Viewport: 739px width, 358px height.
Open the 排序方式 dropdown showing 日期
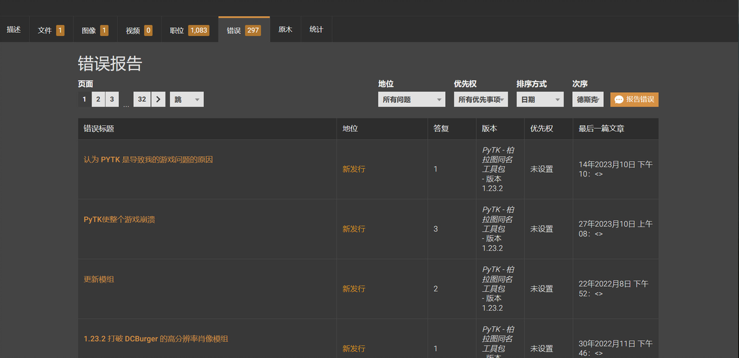539,99
